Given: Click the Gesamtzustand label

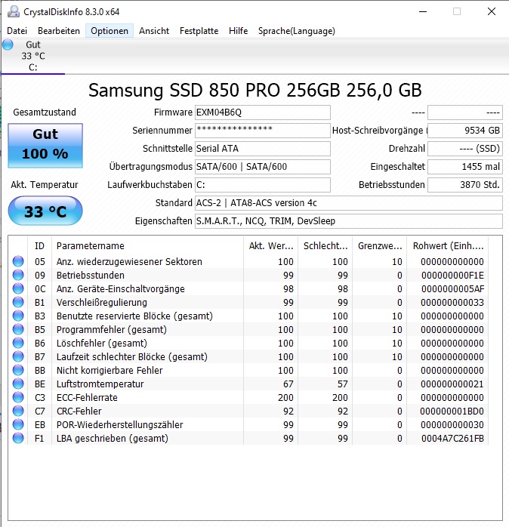Looking at the screenshot, I should tap(45, 112).
